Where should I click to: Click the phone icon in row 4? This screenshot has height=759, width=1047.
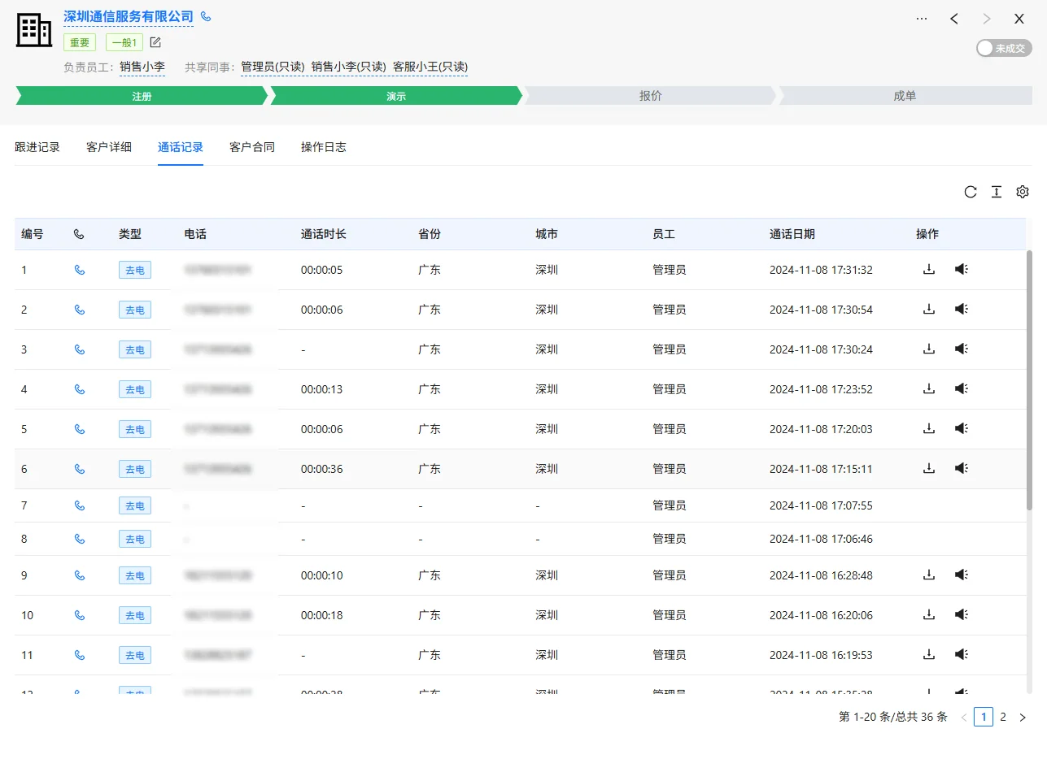[x=79, y=389]
